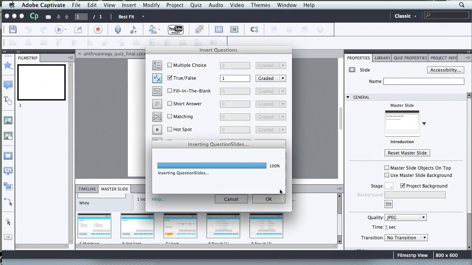Open the True/False Graded dropdown

pos(271,78)
